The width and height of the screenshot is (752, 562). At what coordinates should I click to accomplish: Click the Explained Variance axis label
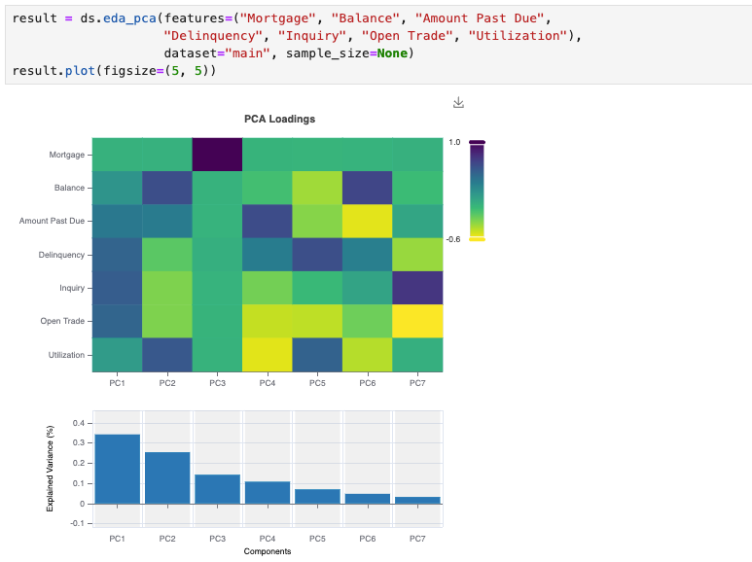[x=50, y=469]
